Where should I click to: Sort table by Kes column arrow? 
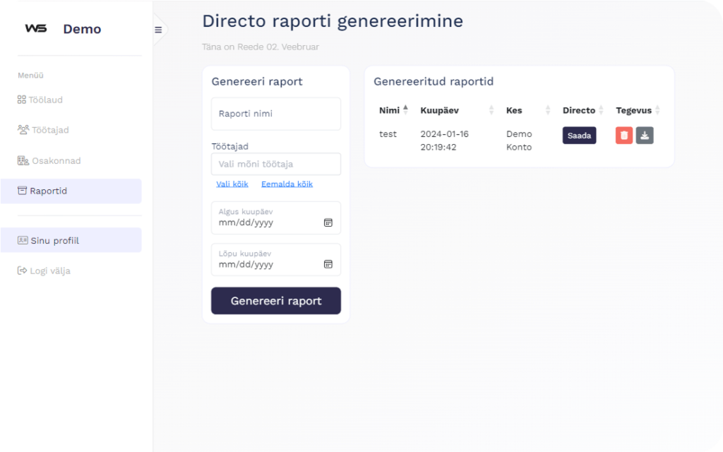coord(548,110)
